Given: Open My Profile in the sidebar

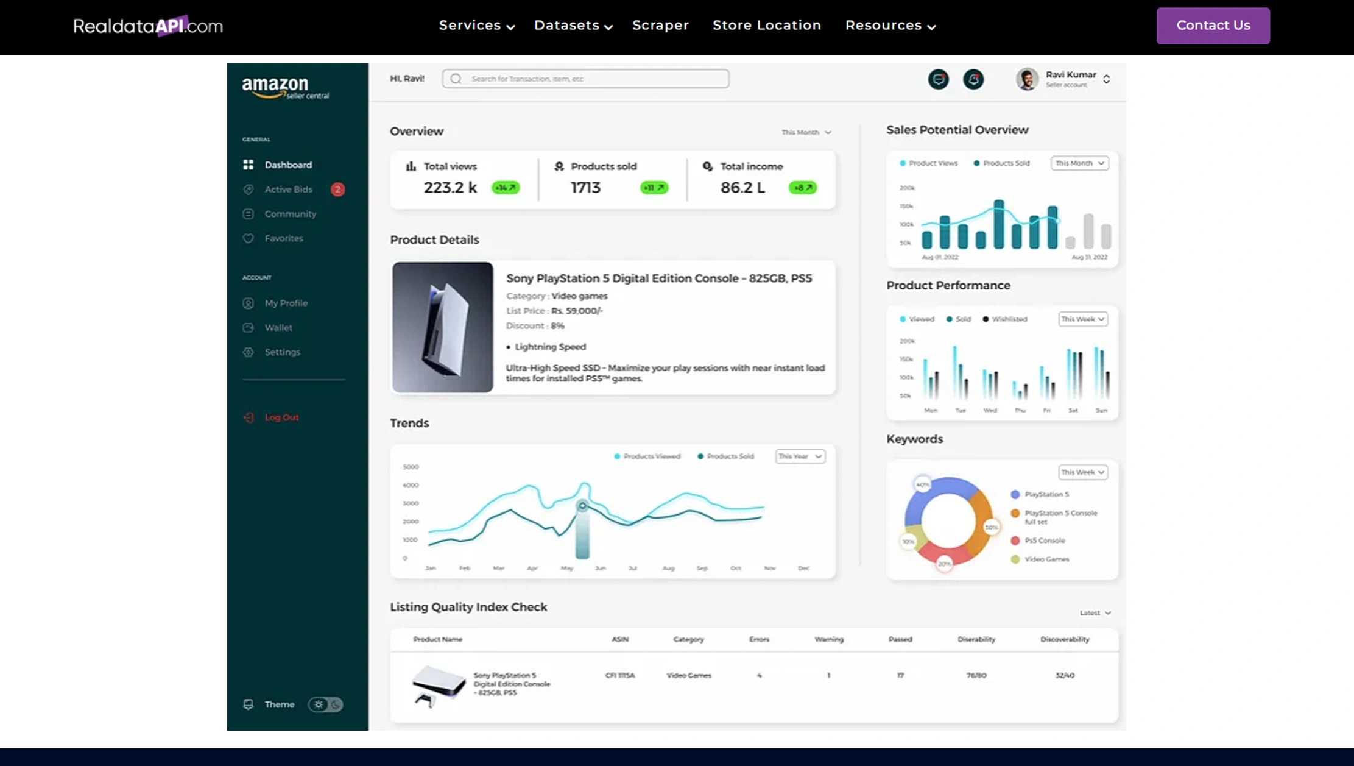Looking at the screenshot, I should (286, 303).
